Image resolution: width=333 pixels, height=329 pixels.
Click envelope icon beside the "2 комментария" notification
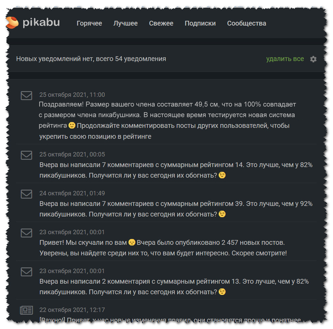pyautogui.click(x=27, y=271)
